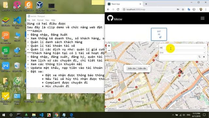
Task: Click the Google Translate extension icon
Action: click(x=189, y=10)
